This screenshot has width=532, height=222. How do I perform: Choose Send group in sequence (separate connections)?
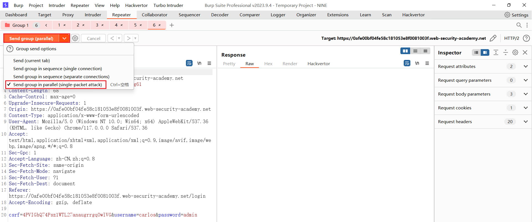coord(69,76)
